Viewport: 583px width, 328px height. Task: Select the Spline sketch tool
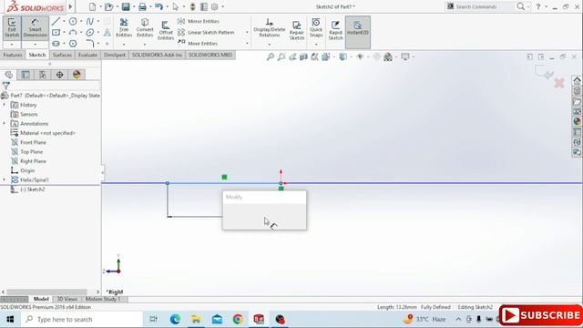(89, 22)
